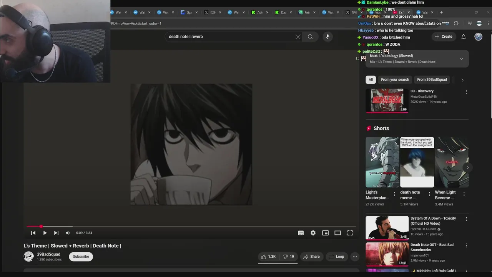Click the browser address bar URL
The height and width of the screenshot is (277, 492).
[136, 23]
